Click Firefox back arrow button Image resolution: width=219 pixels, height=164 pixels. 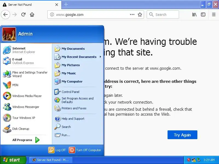[5, 14]
